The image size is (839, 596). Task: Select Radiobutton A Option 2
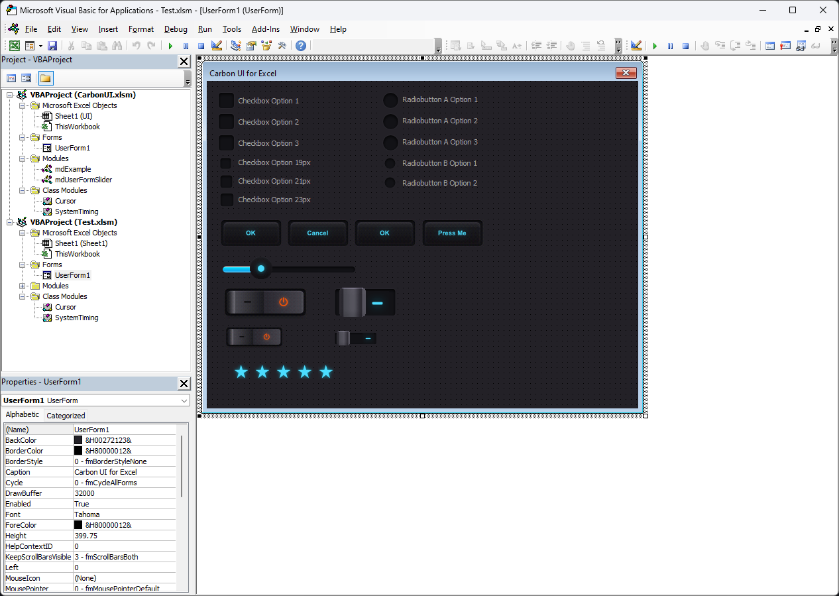[x=390, y=121]
